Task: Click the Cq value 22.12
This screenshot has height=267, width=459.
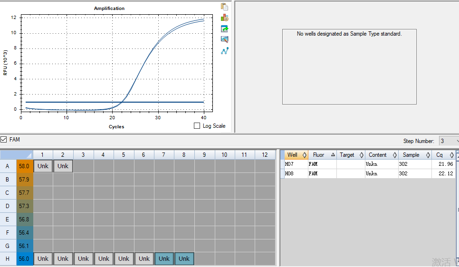Action: pyautogui.click(x=446, y=173)
